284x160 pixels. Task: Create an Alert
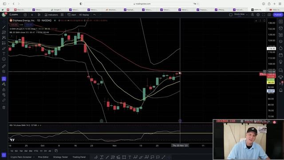tap(72, 15)
